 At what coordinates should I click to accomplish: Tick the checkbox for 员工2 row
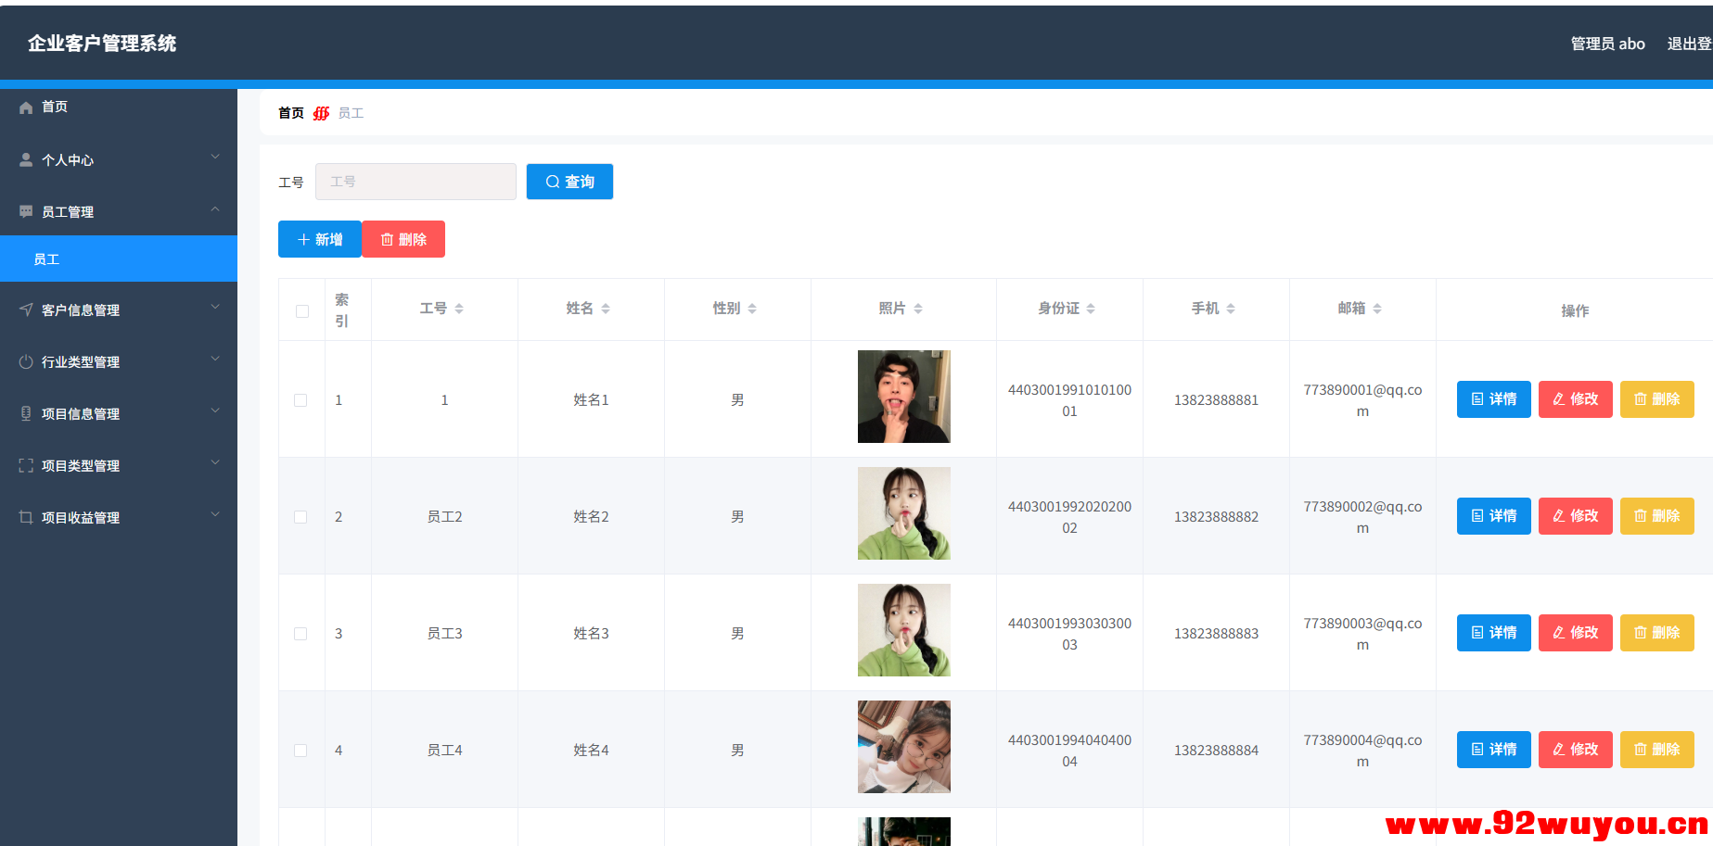click(x=300, y=516)
